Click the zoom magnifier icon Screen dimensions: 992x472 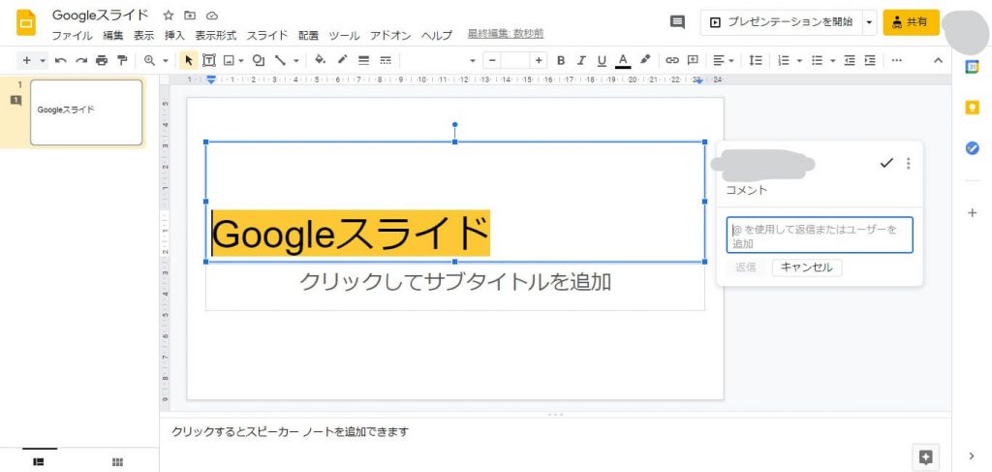[149, 61]
